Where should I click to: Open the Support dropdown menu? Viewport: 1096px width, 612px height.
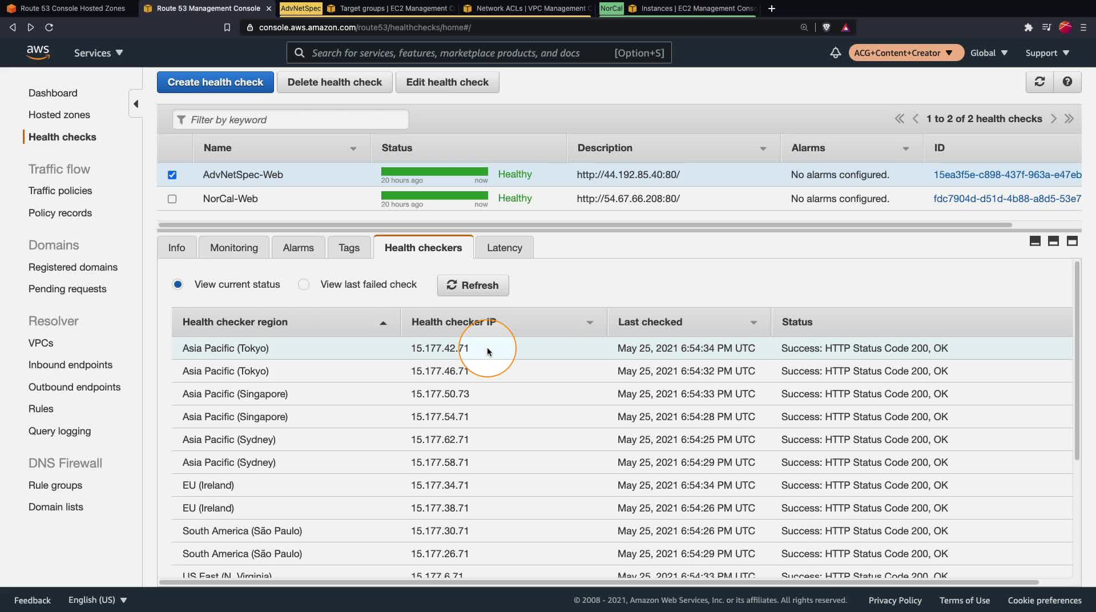pos(1047,53)
